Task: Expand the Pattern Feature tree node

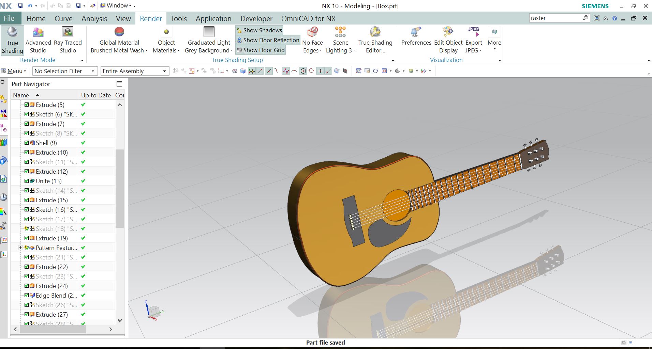Action: point(20,248)
